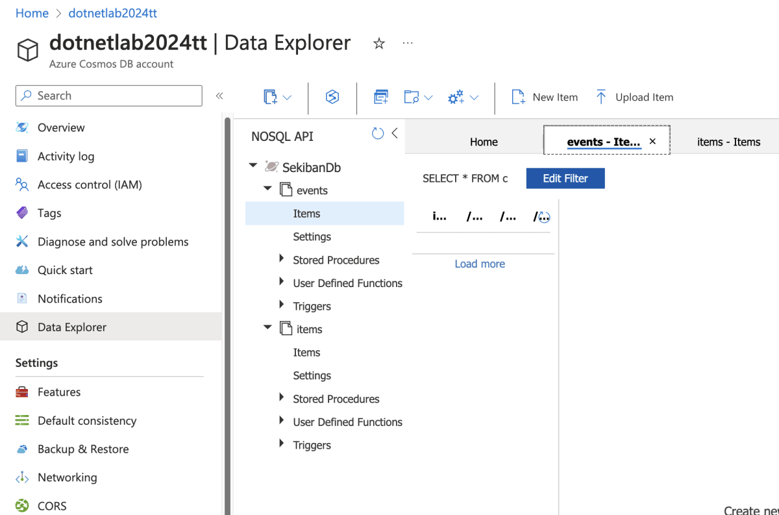The width and height of the screenshot is (779, 515).
Task: Click the Synapse Link toolbar icon
Action: coord(332,97)
